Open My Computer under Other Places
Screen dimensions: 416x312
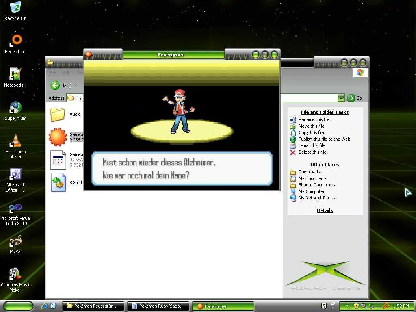tap(312, 191)
